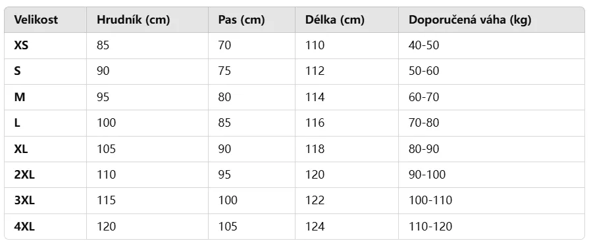Click the Délka (cm) column header
591x243 pixels.
335,20
